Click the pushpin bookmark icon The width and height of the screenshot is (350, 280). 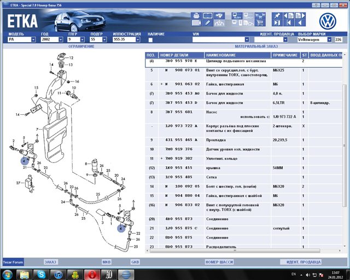[x=277, y=16]
